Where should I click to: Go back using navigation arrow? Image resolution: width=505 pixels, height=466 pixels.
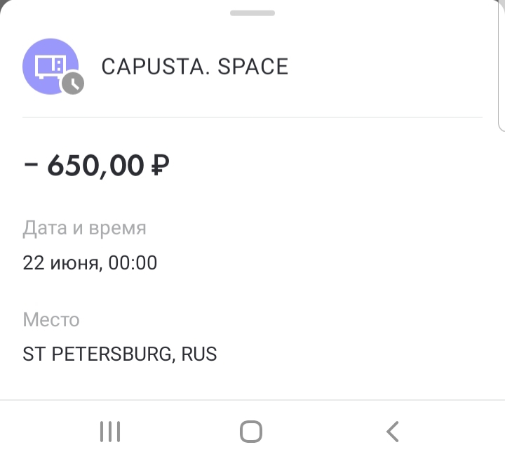pos(393,432)
